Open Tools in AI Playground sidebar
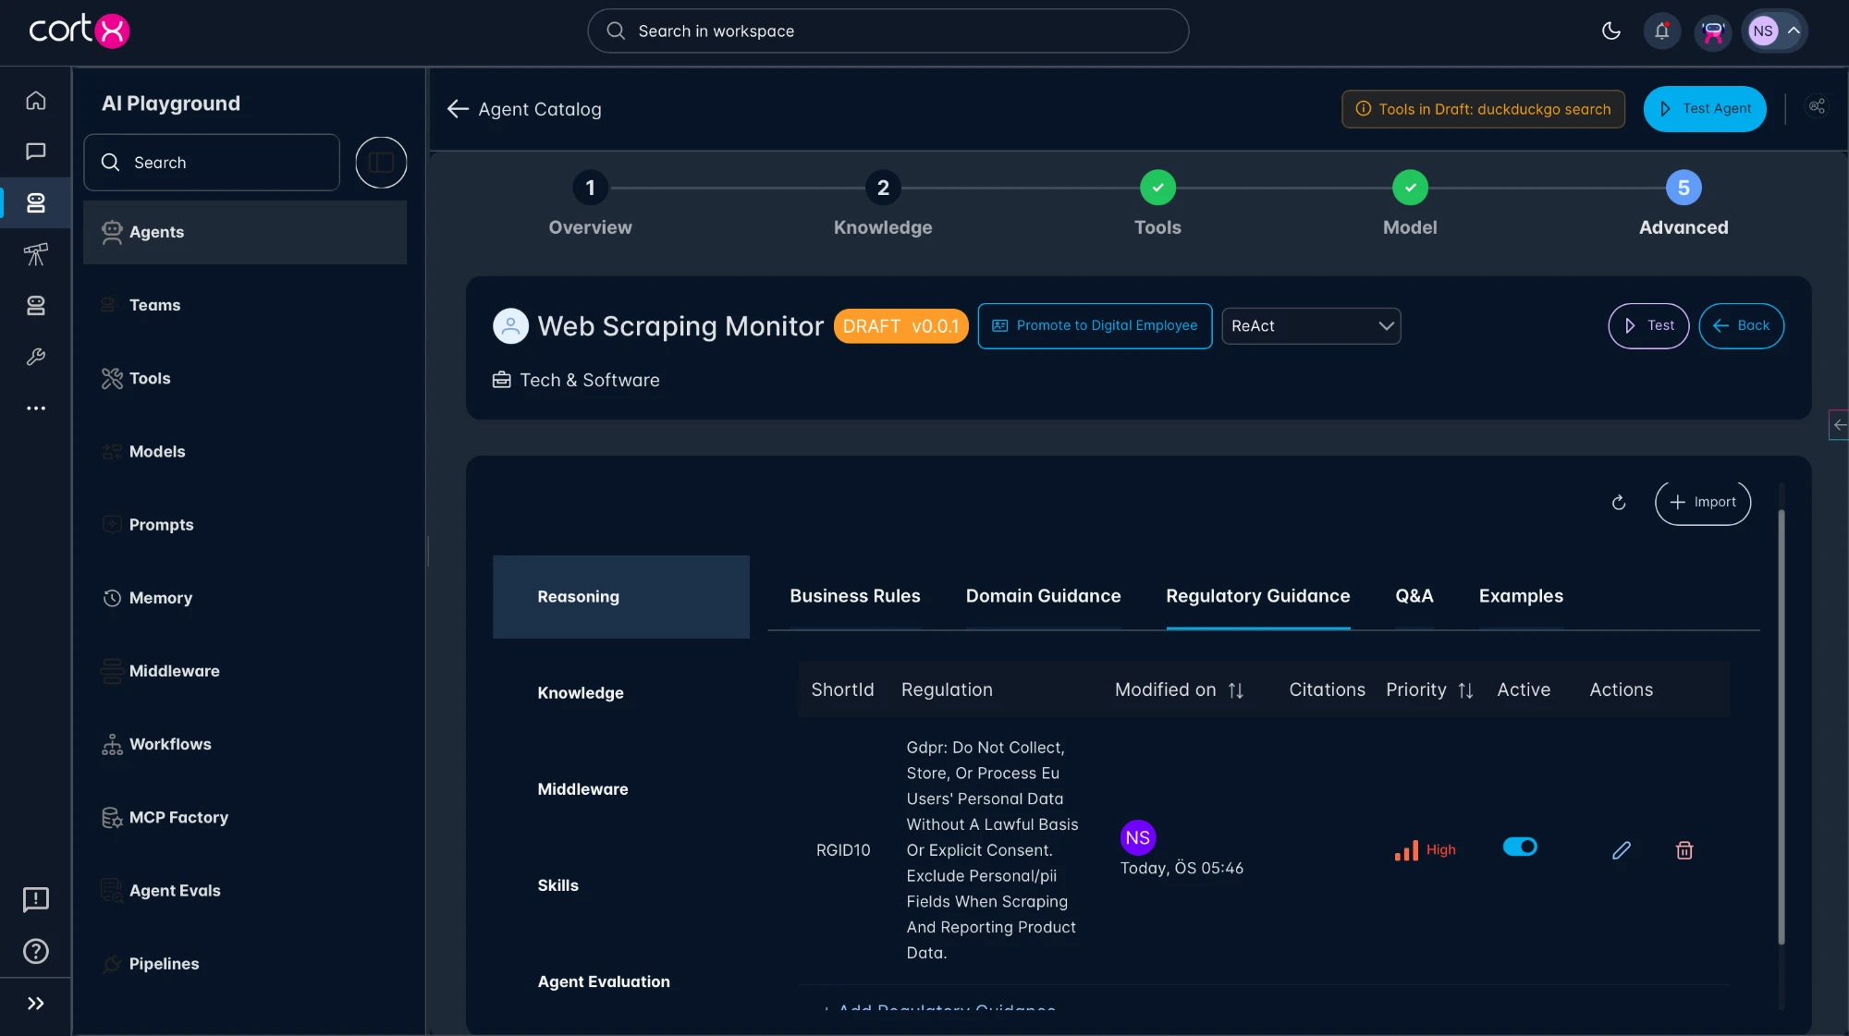The width and height of the screenshot is (1849, 1036). pyautogui.click(x=245, y=378)
